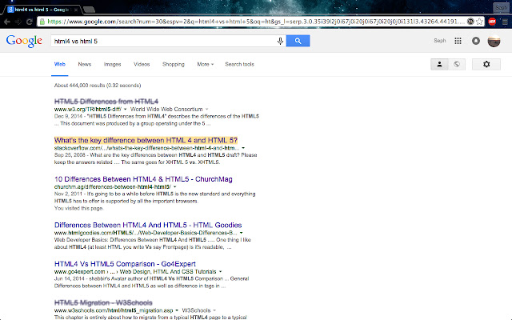Open 10 Differences ChurchMag result

click(143, 179)
